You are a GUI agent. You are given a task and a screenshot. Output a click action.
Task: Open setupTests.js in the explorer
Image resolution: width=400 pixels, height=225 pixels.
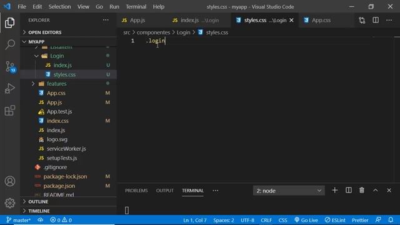click(x=62, y=158)
